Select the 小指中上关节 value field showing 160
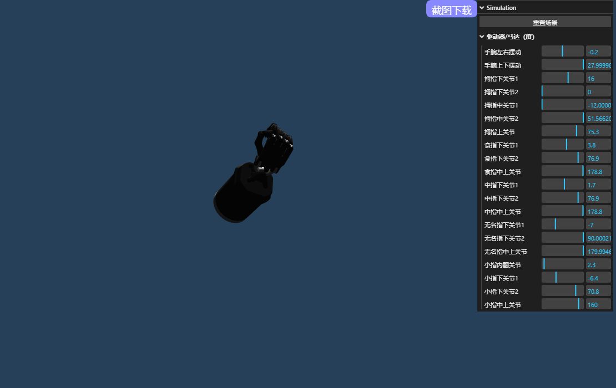This screenshot has width=616, height=388. (598, 304)
